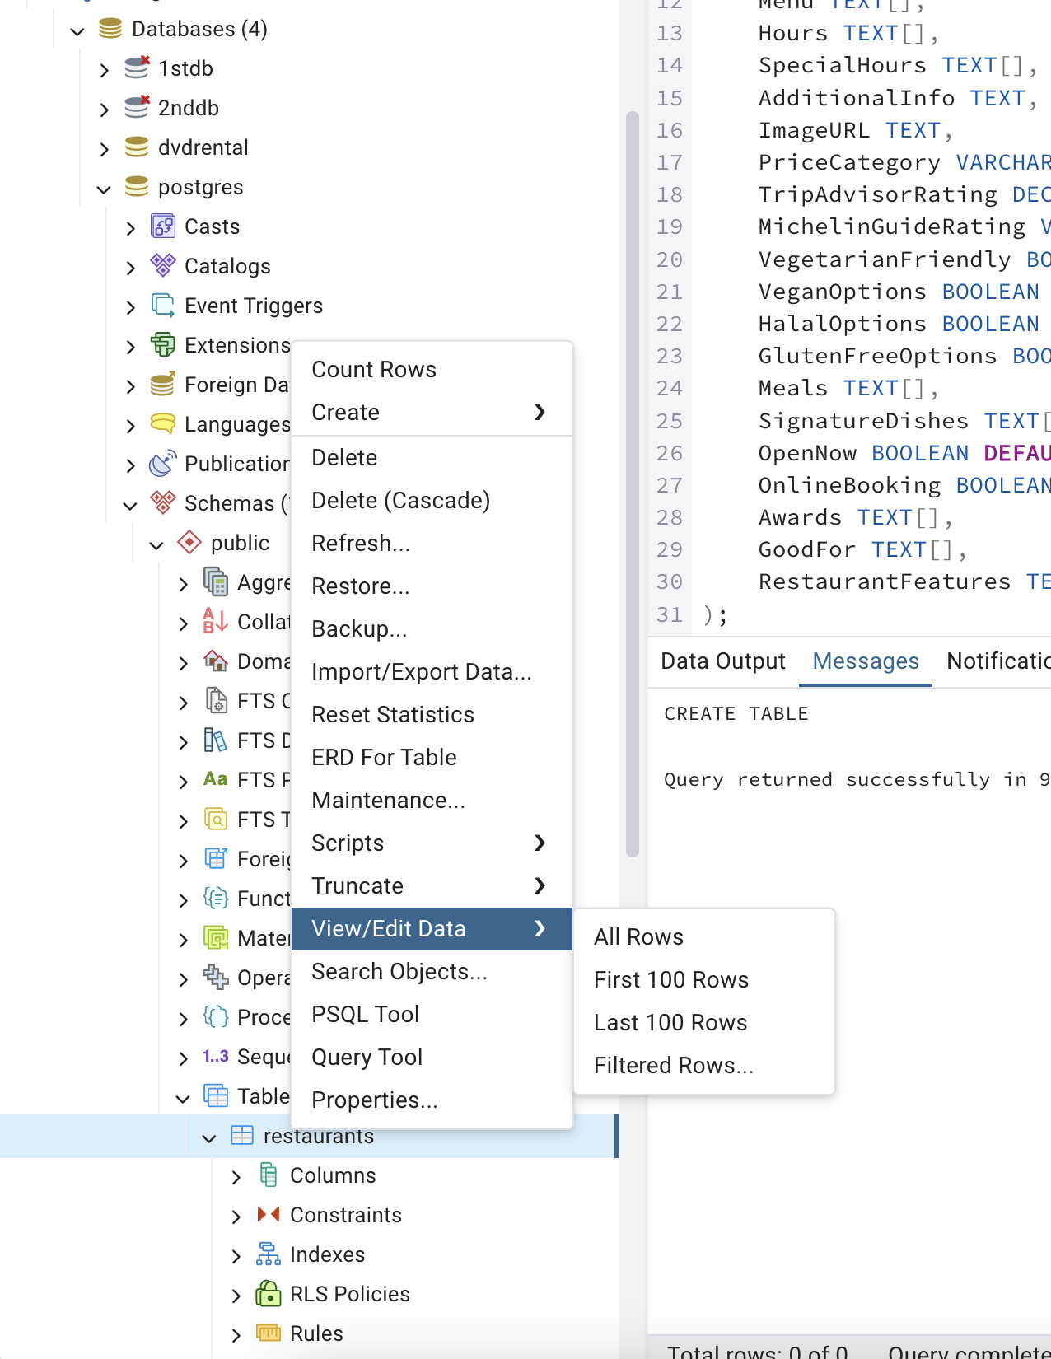
Task: Expand the 2nddb database node
Action: (104, 109)
